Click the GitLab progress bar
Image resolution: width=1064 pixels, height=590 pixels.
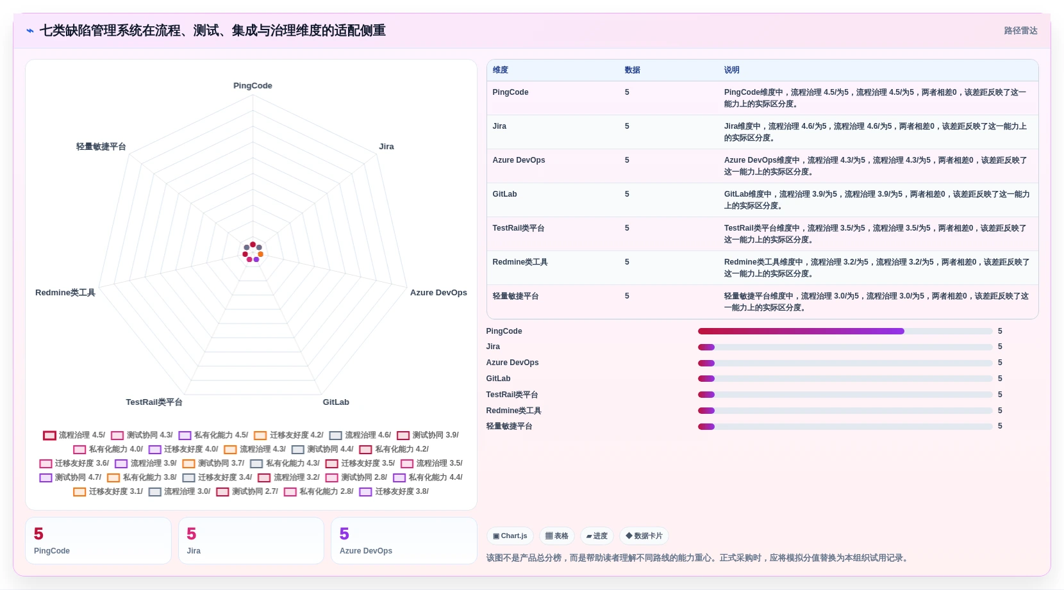pos(845,379)
